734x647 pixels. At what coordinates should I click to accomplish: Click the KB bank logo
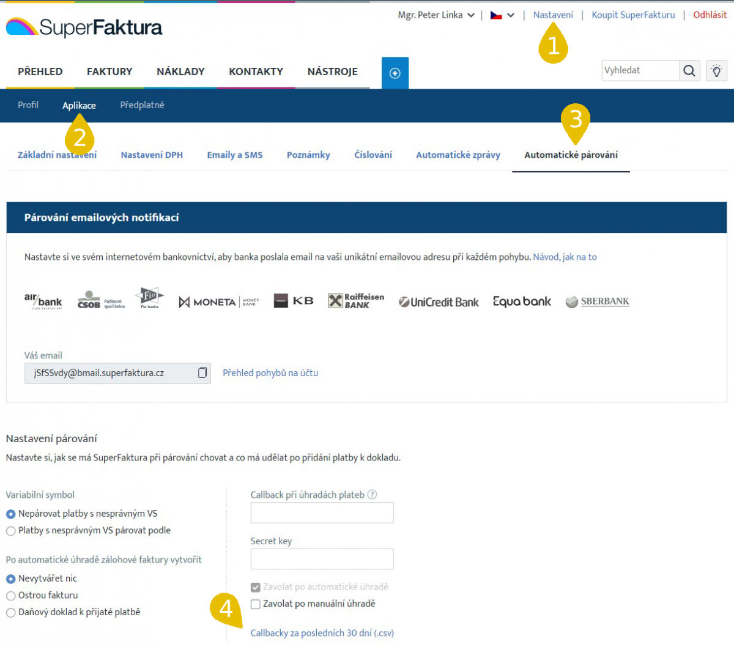[294, 301]
